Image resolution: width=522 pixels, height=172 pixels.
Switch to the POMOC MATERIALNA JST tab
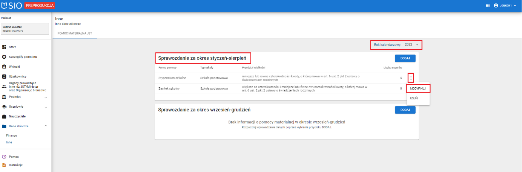(75, 33)
